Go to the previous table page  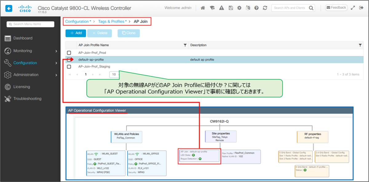[x=77, y=74]
